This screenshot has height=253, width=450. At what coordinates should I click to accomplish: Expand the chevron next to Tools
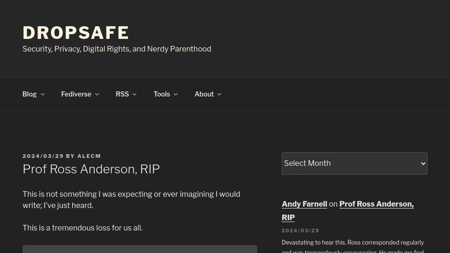(176, 94)
